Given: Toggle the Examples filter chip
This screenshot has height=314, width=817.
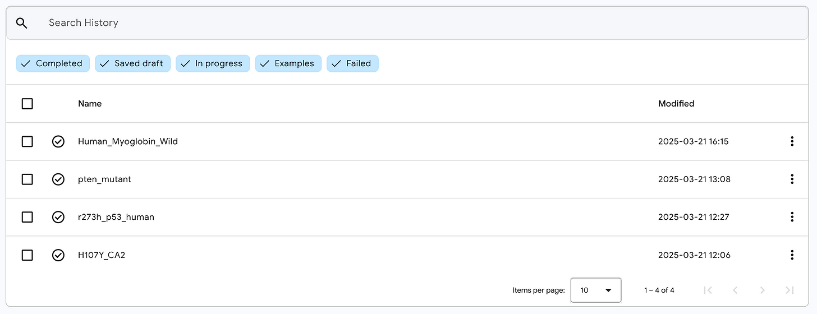Looking at the screenshot, I should [x=288, y=63].
